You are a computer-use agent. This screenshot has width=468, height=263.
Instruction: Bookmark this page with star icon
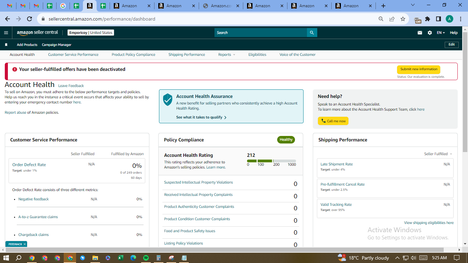[x=403, y=19]
